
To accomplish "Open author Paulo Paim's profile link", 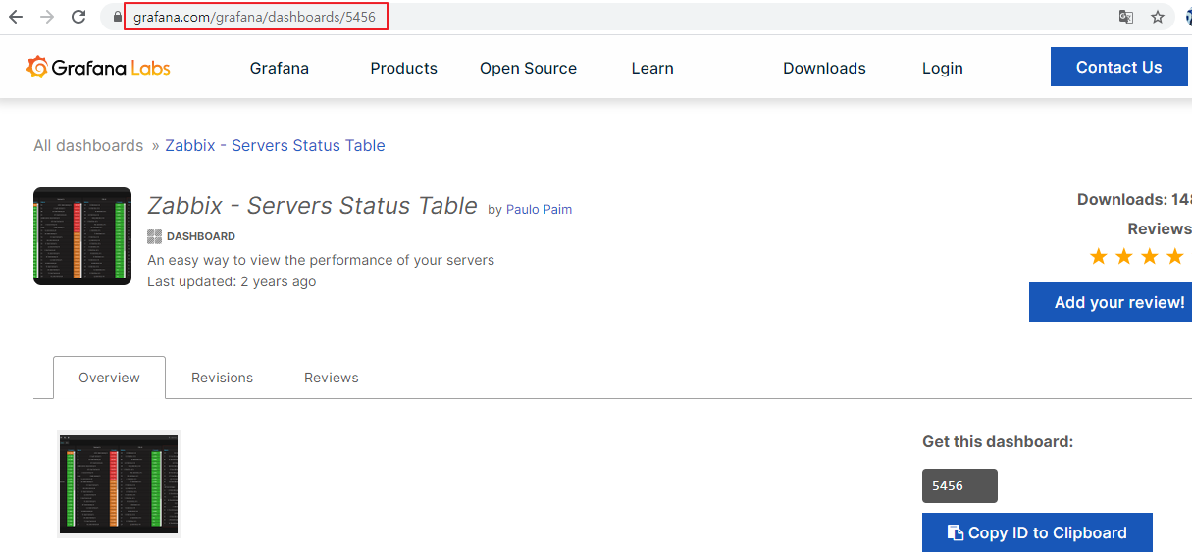I will pos(539,209).
